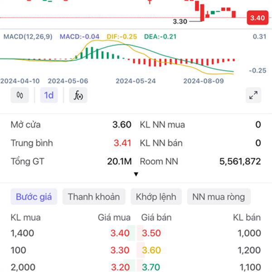Tap the KL bán quantity 1,200
272x272 pixels.
(x=249, y=250)
